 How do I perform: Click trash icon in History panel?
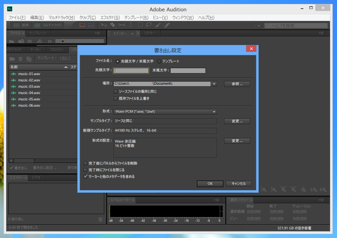pyautogui.click(x=100, y=219)
